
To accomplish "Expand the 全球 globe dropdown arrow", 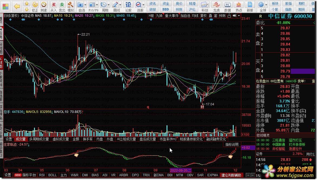I will (x=266, y=5).
